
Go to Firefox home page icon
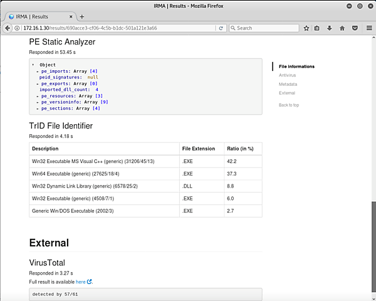click(x=342, y=28)
